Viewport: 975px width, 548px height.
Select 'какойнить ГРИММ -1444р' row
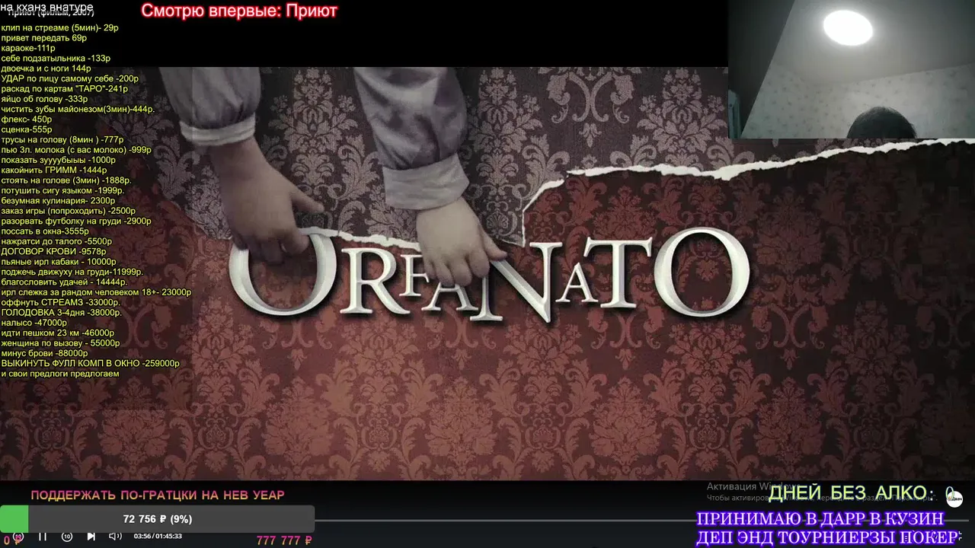(54, 170)
